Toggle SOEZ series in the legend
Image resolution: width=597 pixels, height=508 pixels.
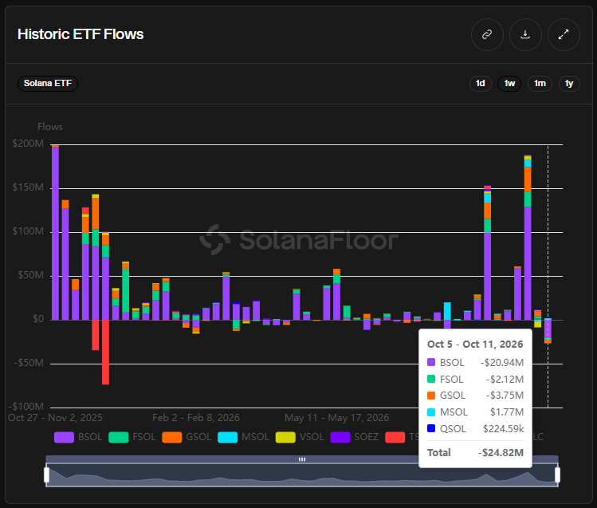click(x=355, y=437)
